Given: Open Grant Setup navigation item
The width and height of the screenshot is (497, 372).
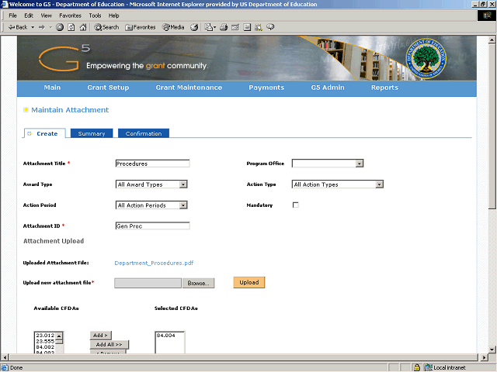Looking at the screenshot, I should coord(108,88).
